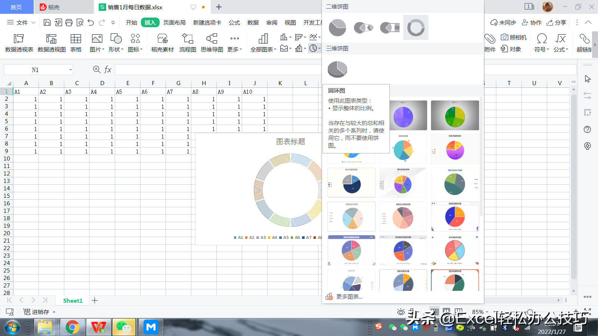
Task: Open the help icon in right sidebar
Action: coord(588,130)
